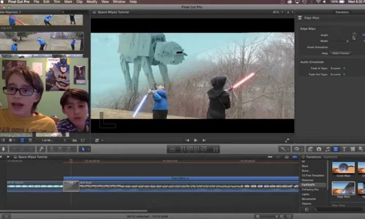This screenshot has height=219, width=365.
Task: Toggle the transitions browser sidebar icon
Action: coord(307,209)
